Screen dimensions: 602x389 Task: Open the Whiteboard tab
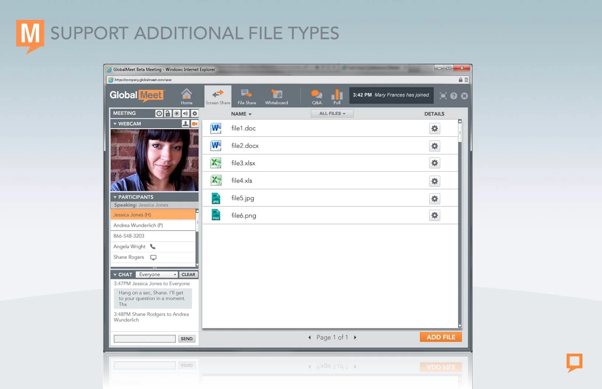(x=276, y=97)
